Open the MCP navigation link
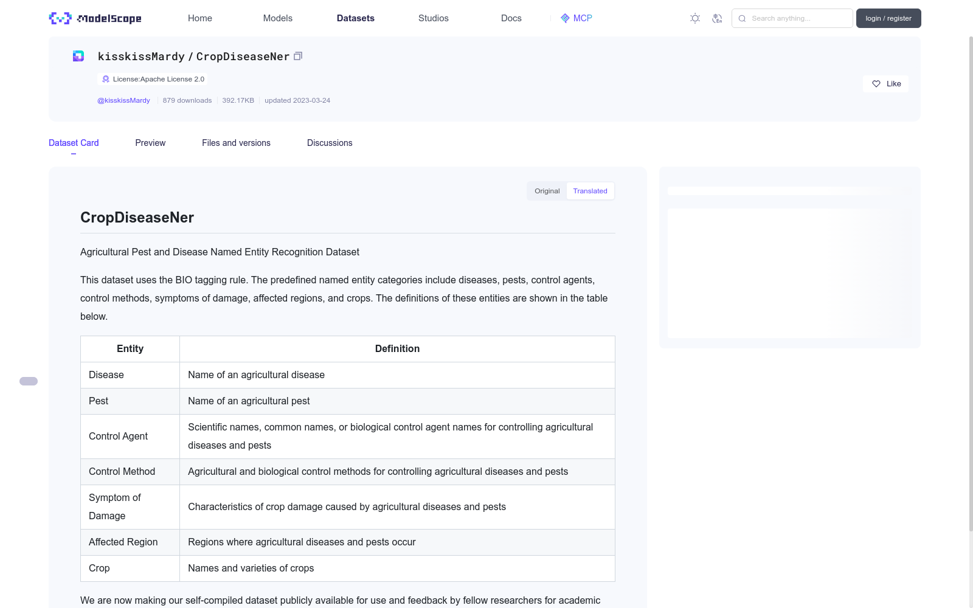The height and width of the screenshot is (608, 973). coord(577,18)
